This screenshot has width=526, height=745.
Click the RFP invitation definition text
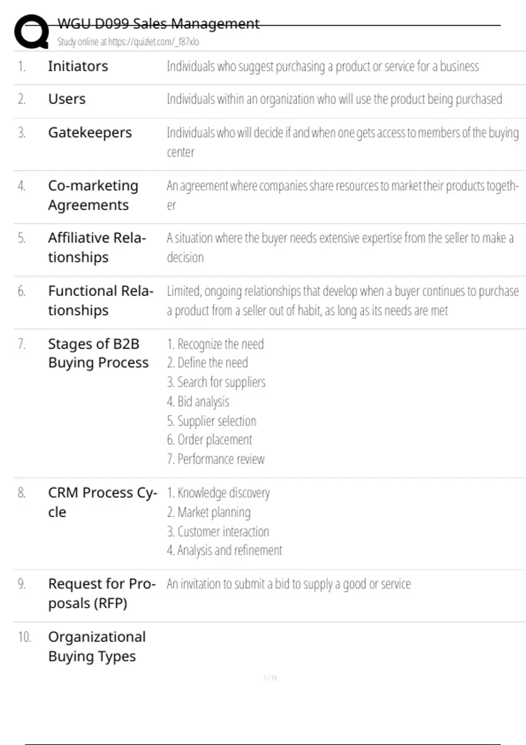click(288, 584)
